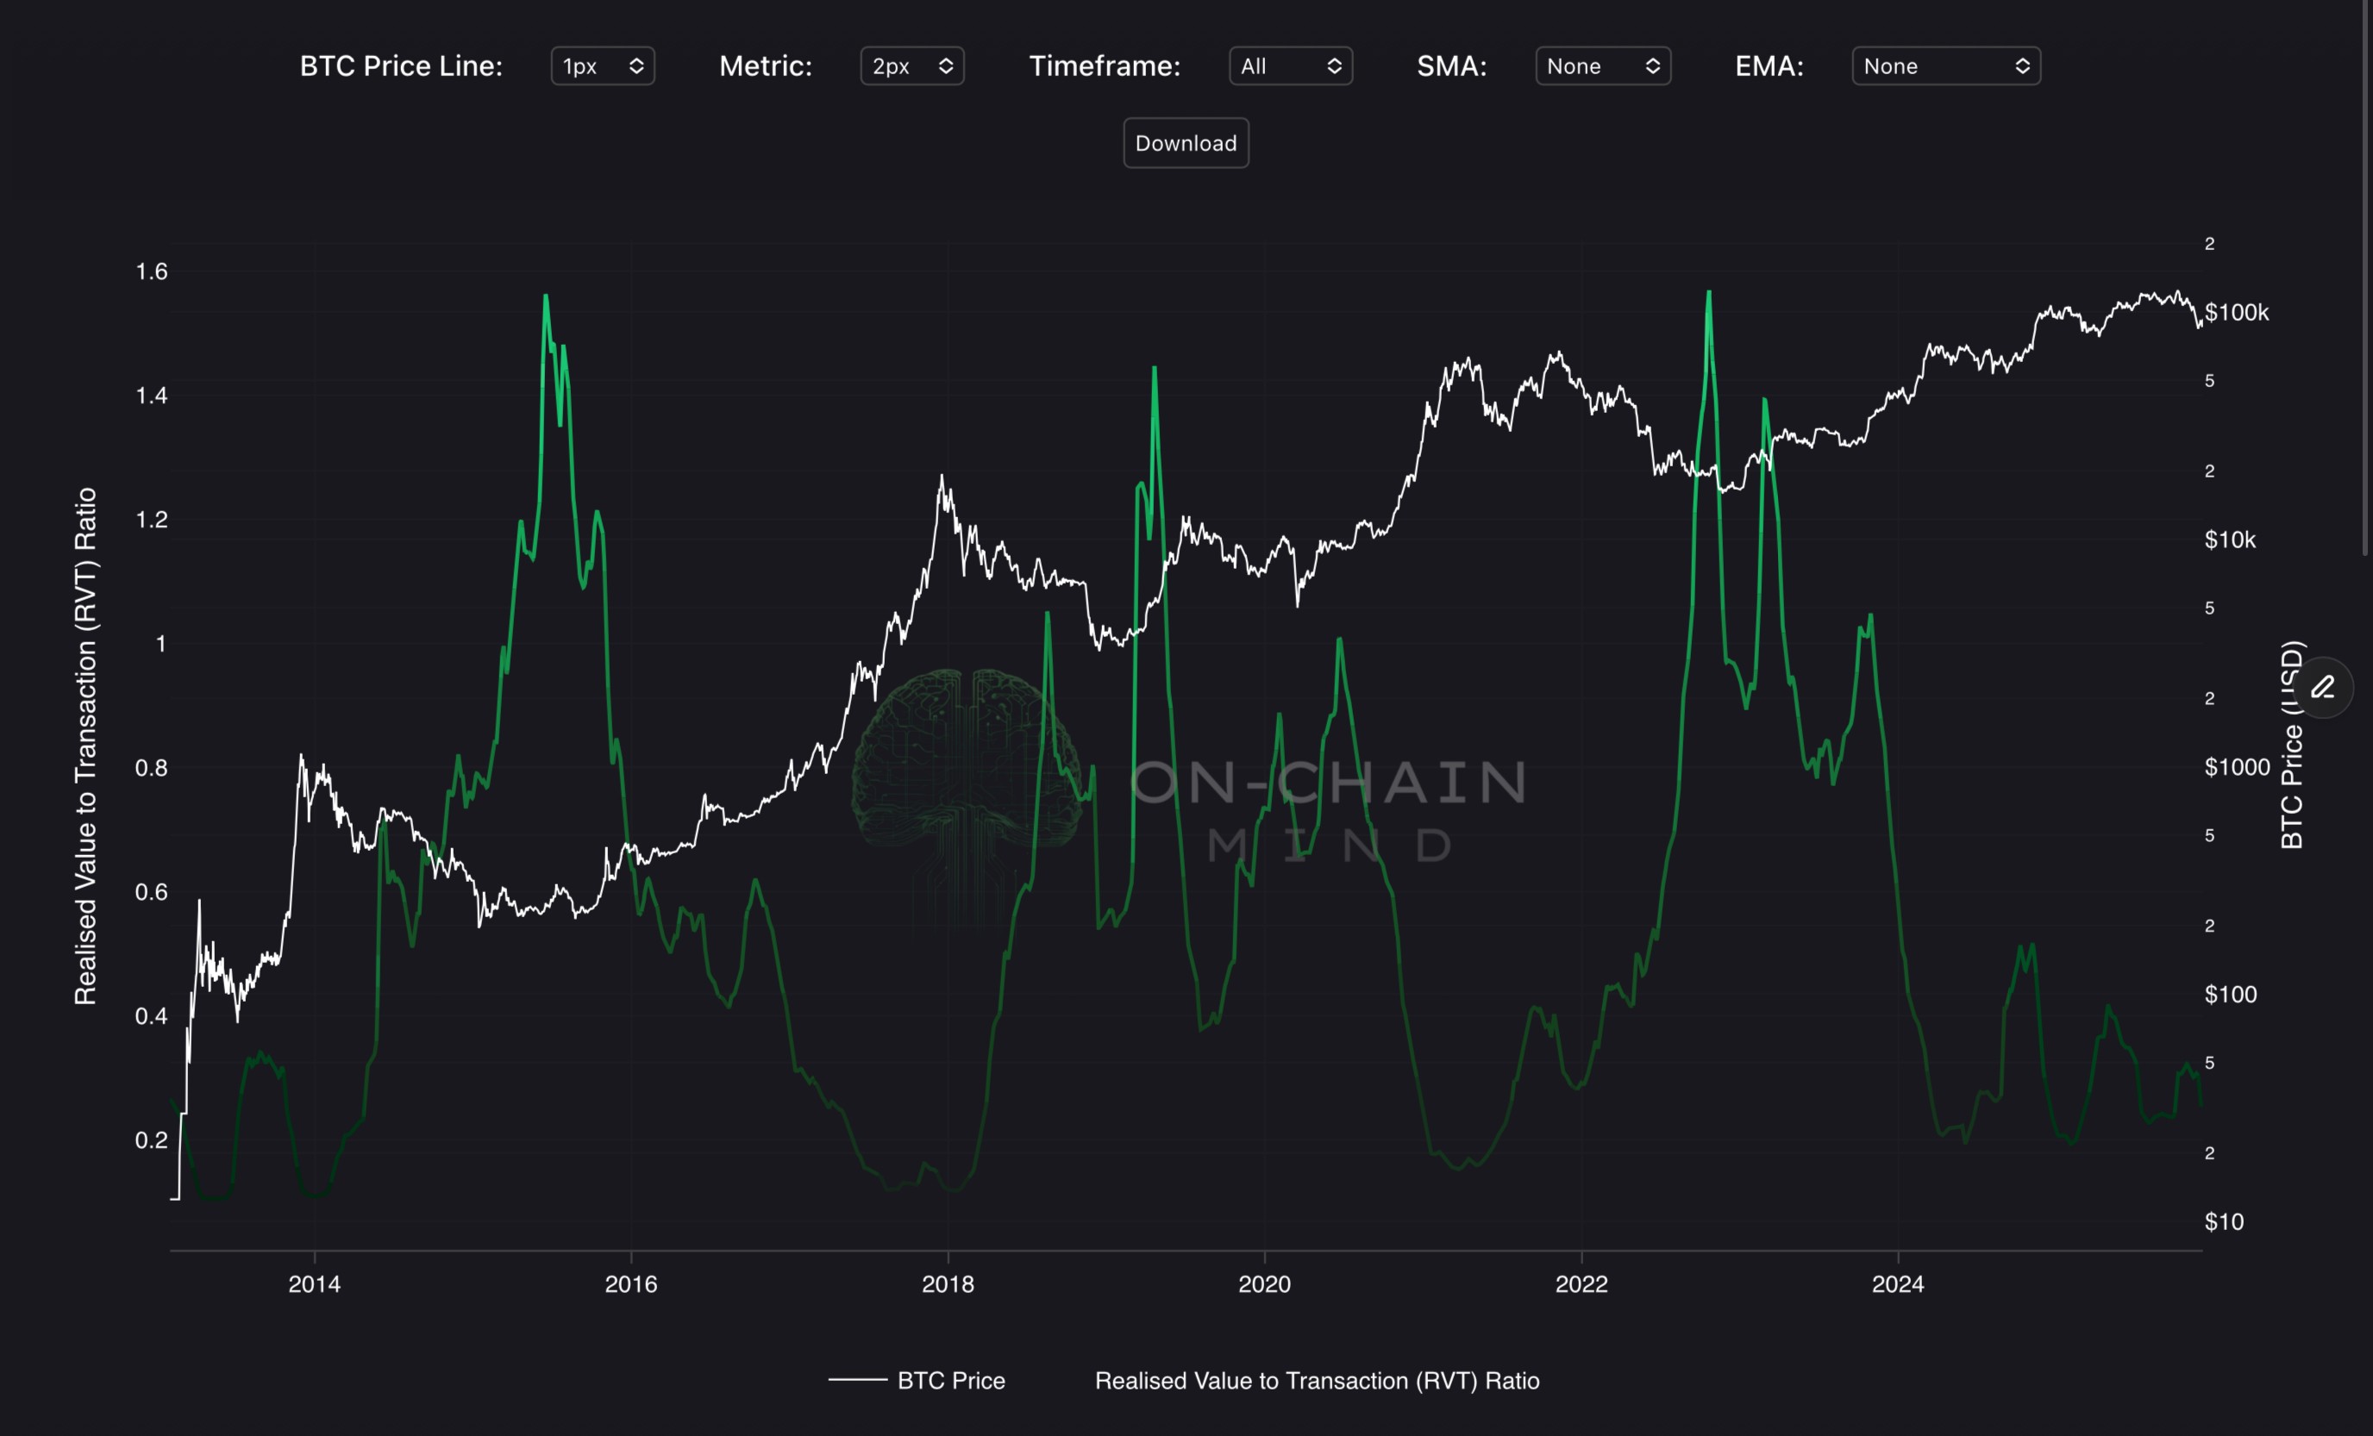The height and width of the screenshot is (1436, 2373).
Task: Open the Metric line width dropdown
Action: pos(911,66)
